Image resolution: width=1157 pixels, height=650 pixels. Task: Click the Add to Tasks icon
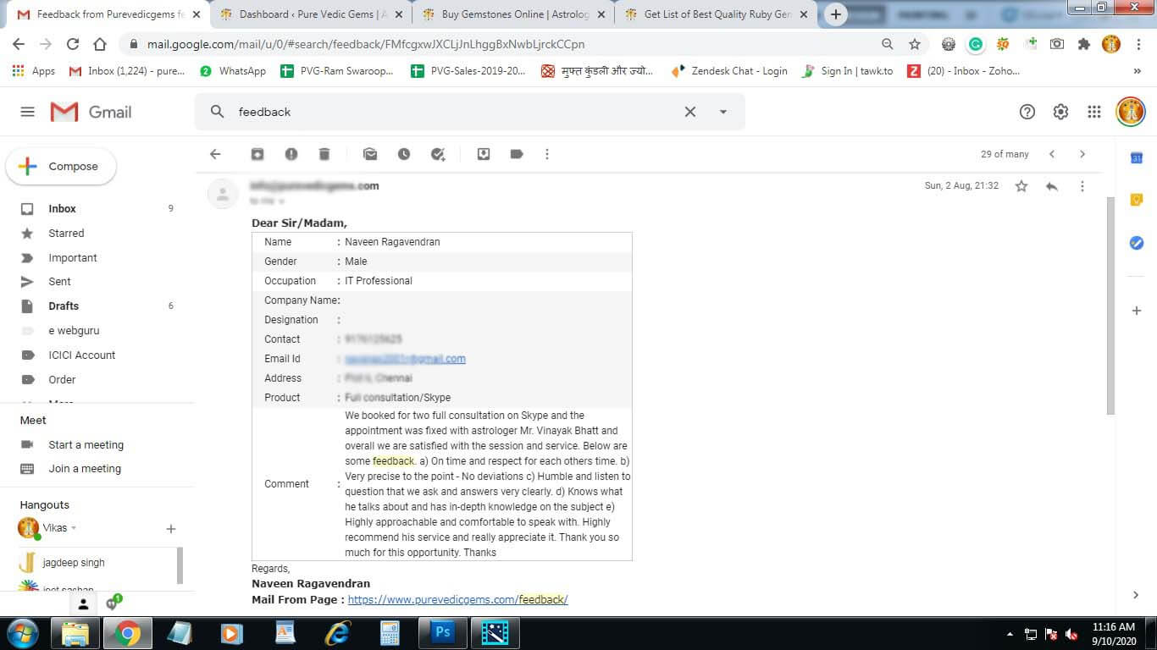438,154
